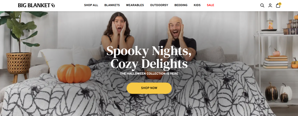Image resolution: width=298 pixels, height=116 pixels.
Task: Click the potted plant in woven basket
Action: coord(20,45)
